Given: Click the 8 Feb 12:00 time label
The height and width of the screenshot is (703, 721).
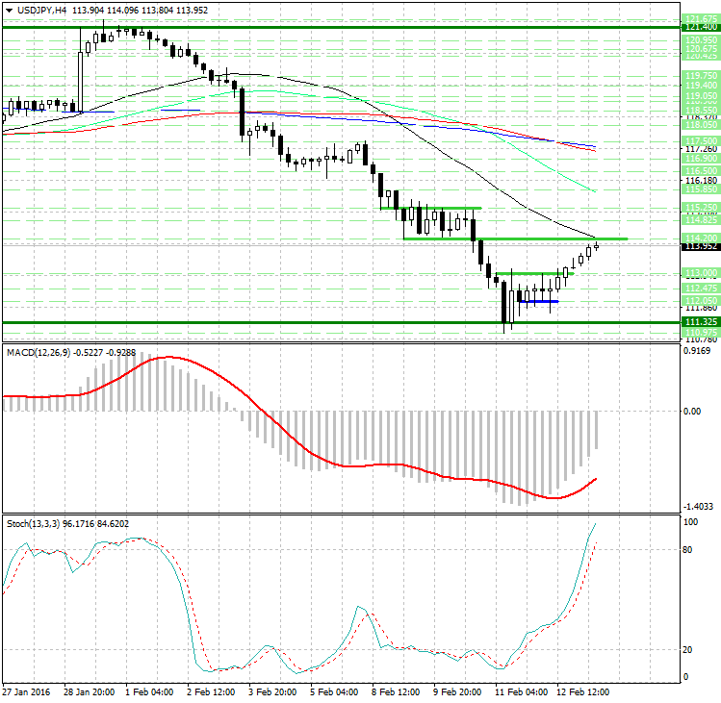Looking at the screenshot, I should click(396, 692).
